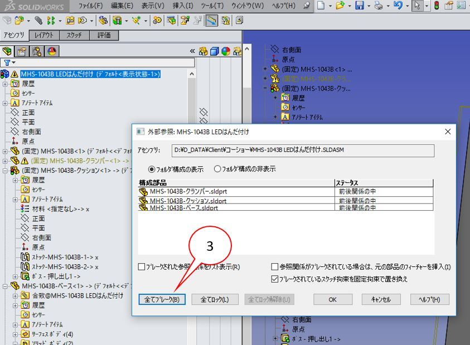Switch to the レイアウト tab
This screenshot has height=345, width=470.
(x=44, y=35)
